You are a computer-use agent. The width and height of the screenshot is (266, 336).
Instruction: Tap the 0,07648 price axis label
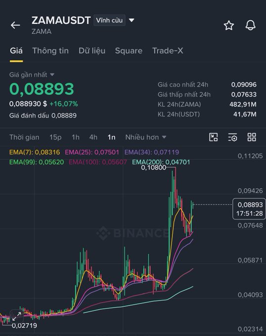tap(250, 225)
